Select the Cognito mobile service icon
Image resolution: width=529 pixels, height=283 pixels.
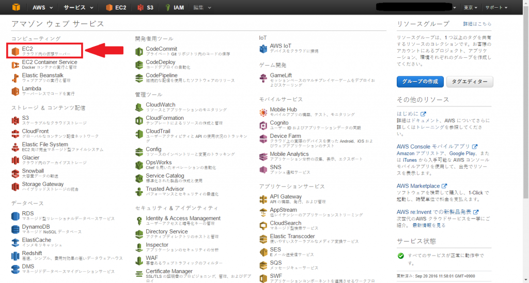click(263, 125)
